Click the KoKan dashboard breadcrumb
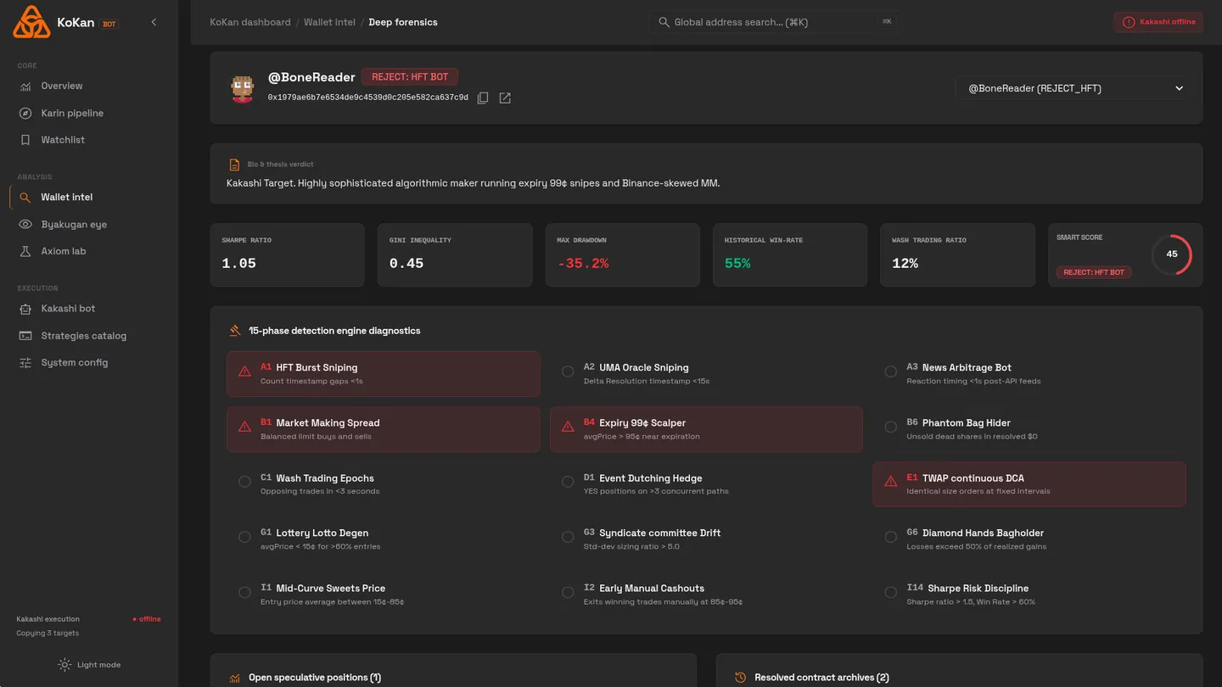The image size is (1222, 687). pyautogui.click(x=250, y=22)
